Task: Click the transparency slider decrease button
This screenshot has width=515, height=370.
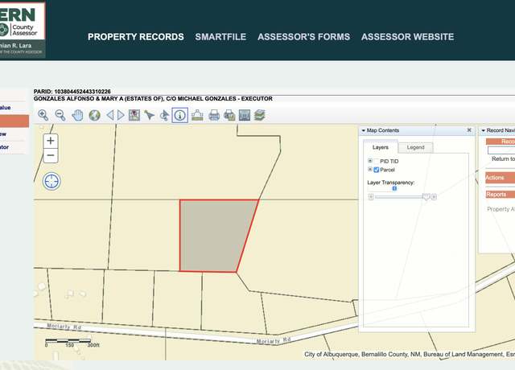Action: point(371,197)
